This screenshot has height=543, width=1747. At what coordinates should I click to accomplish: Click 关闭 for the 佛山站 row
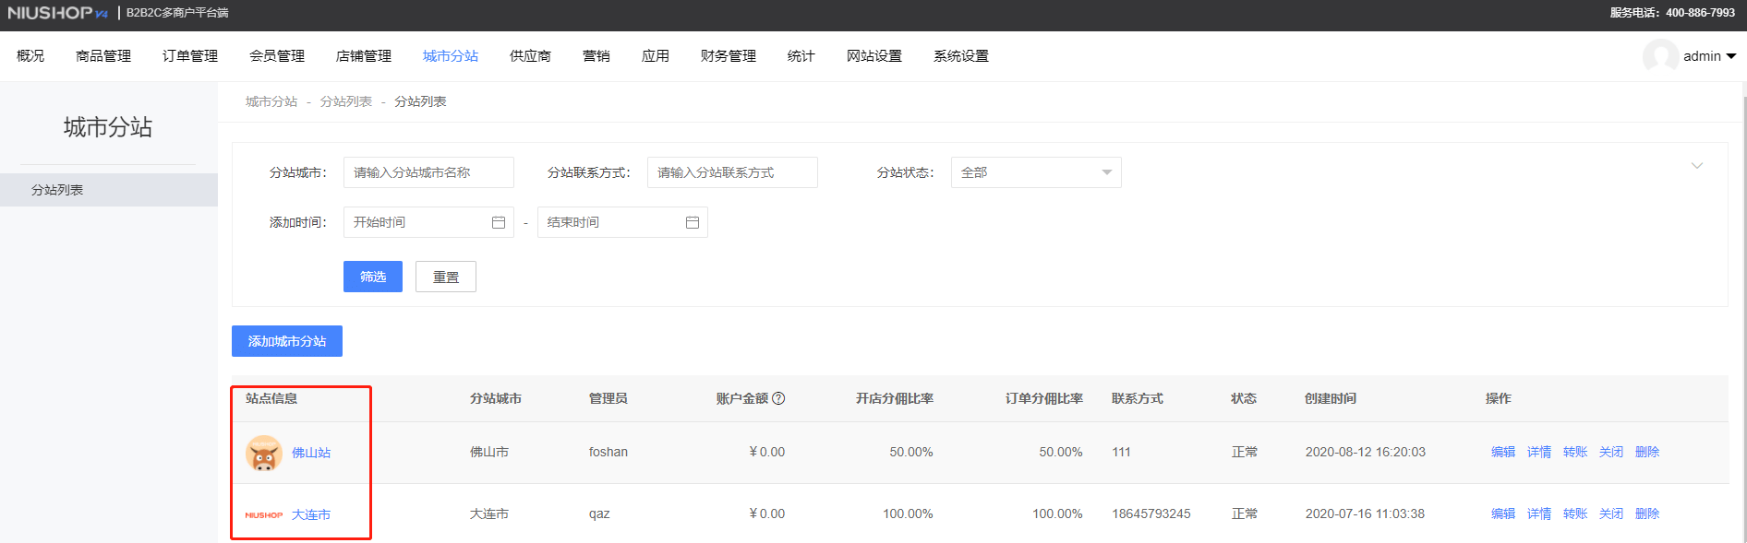(x=1611, y=452)
